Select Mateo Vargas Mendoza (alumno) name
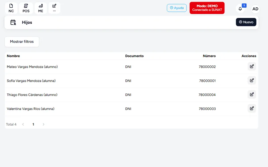This screenshot has height=167, width=268. click(x=32, y=67)
